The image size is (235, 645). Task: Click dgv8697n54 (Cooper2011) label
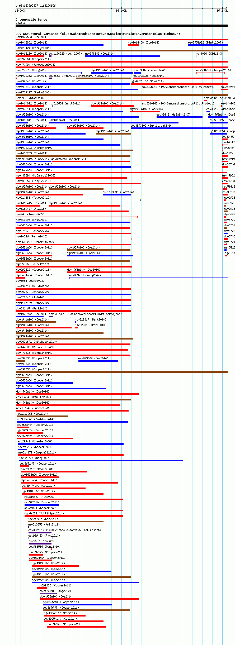[x=69, y=159]
